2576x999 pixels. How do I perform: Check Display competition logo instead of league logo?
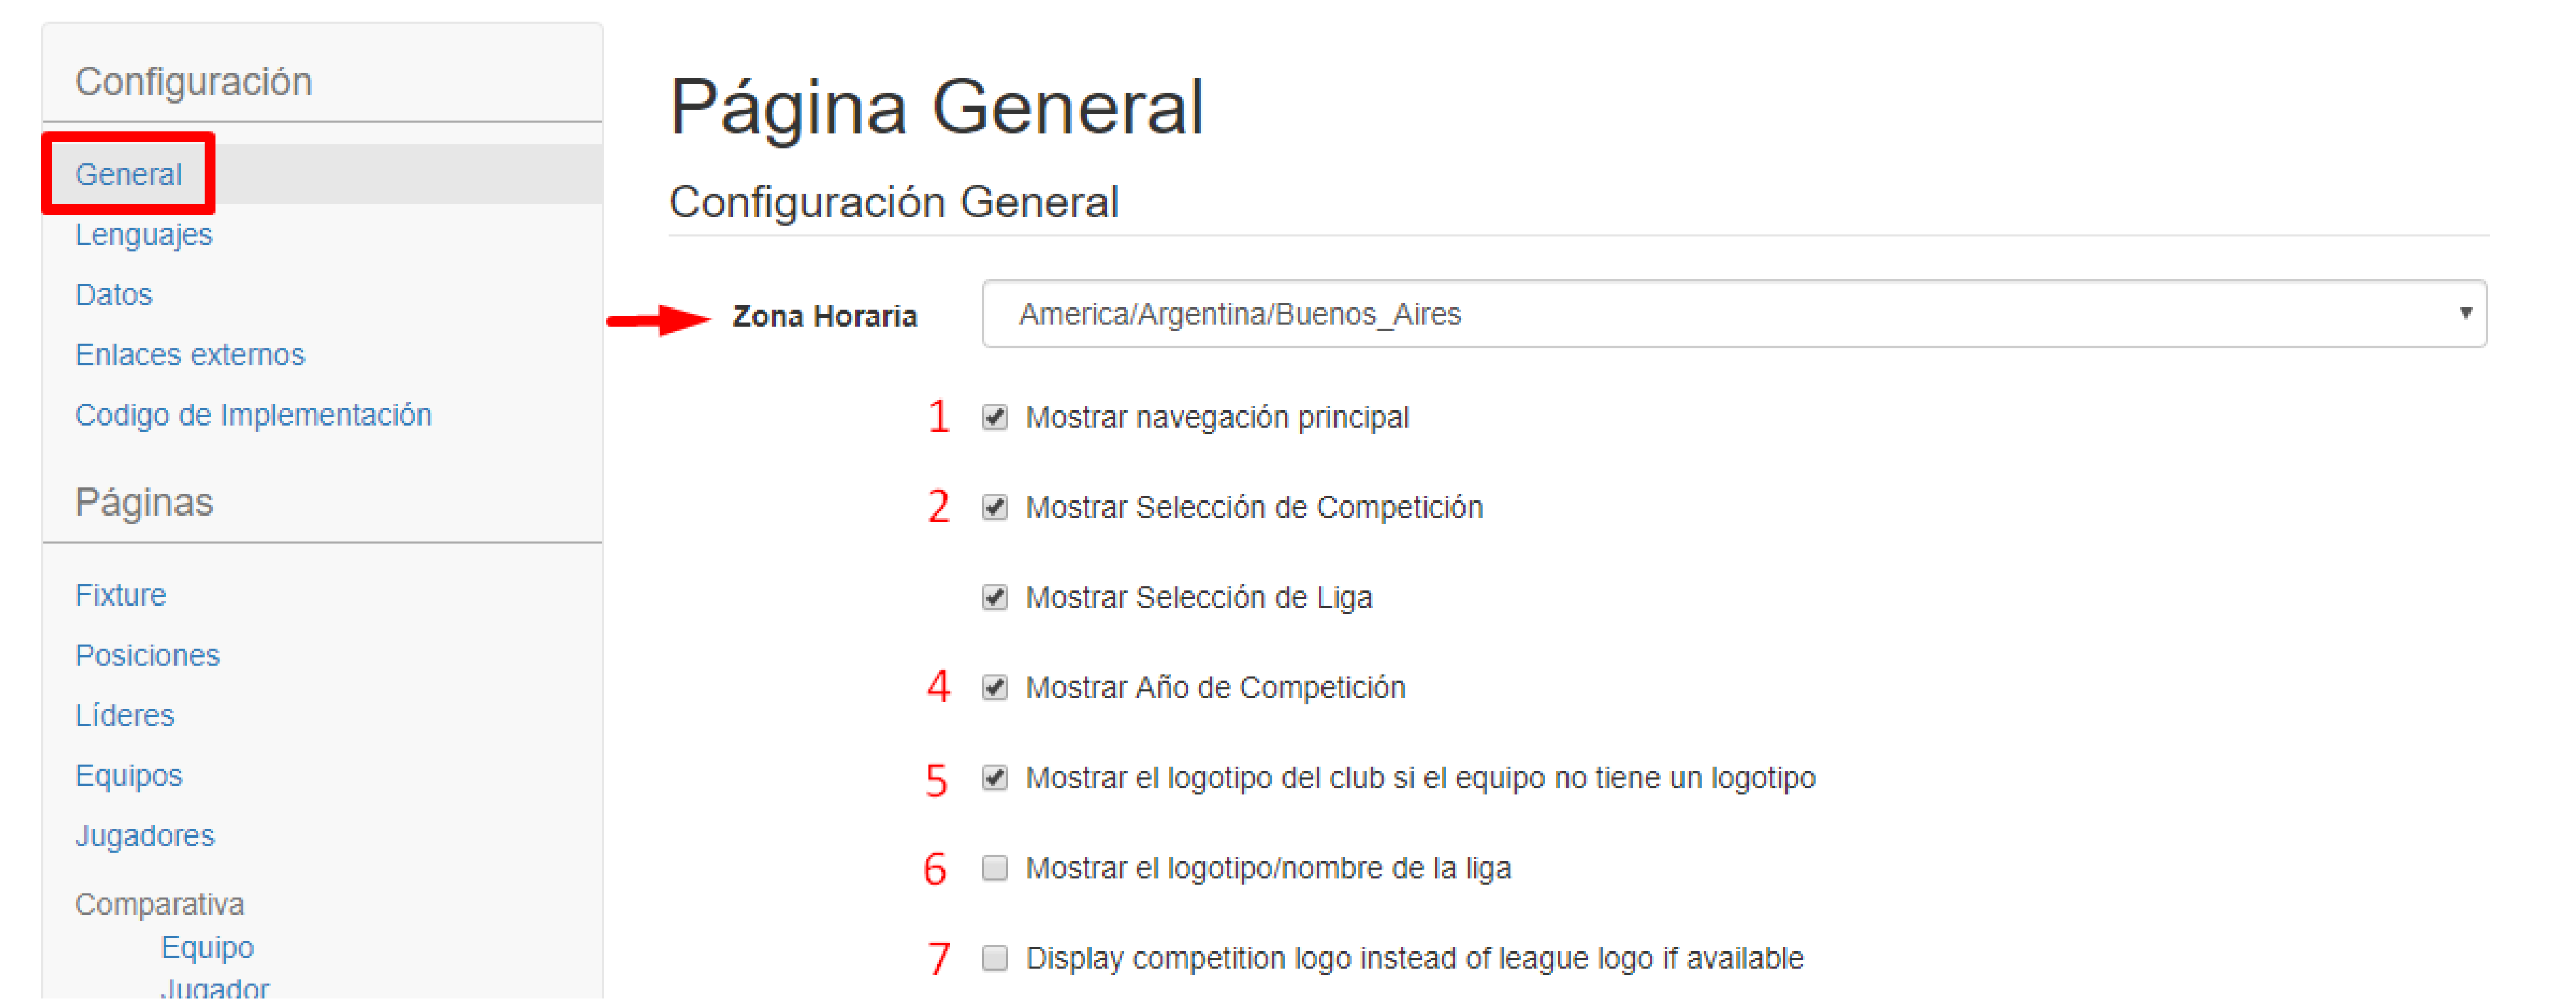pyautogui.click(x=994, y=958)
